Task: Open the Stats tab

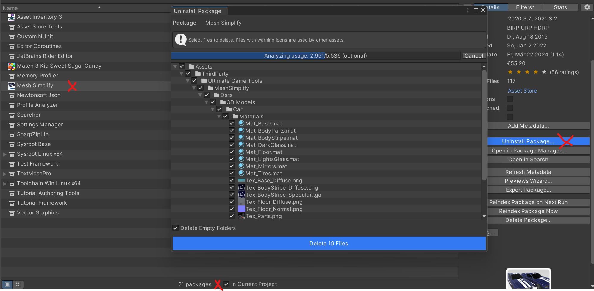Action: pos(560,7)
